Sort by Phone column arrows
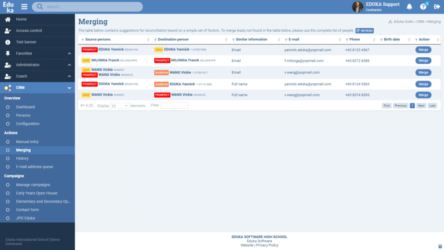 (x=374, y=40)
